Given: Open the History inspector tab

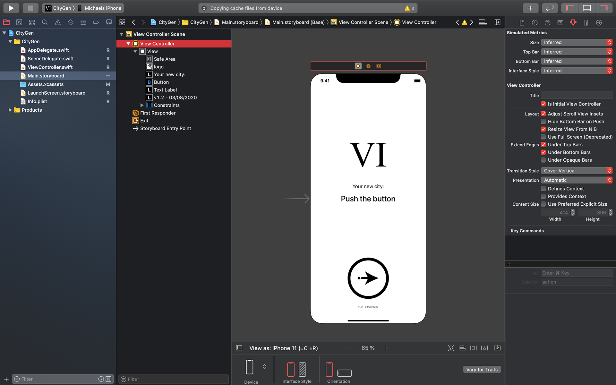Looking at the screenshot, I should click(x=535, y=22).
